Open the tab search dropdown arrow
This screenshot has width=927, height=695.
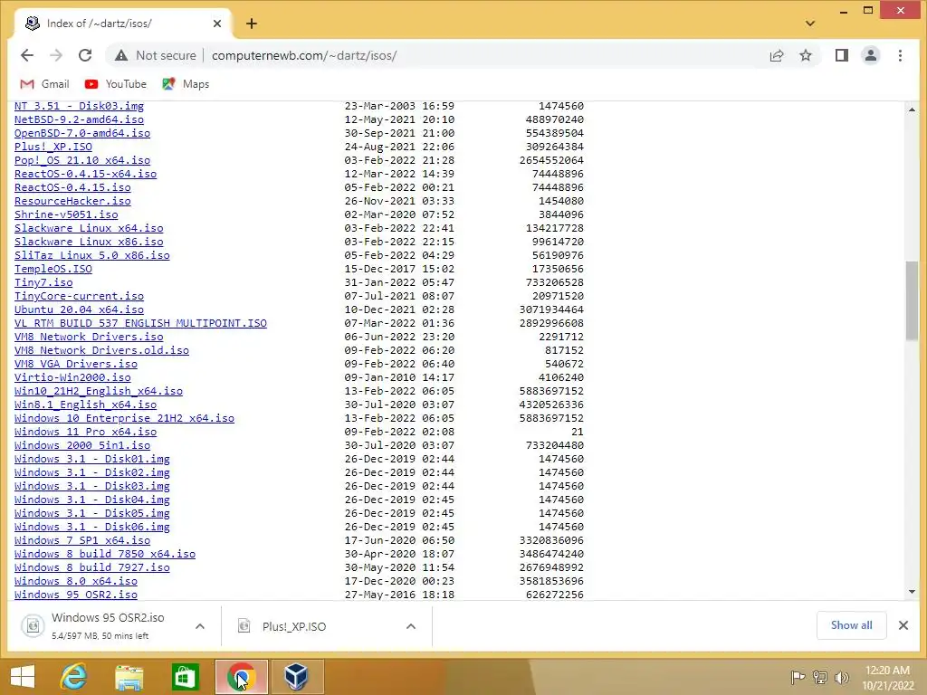point(810,24)
